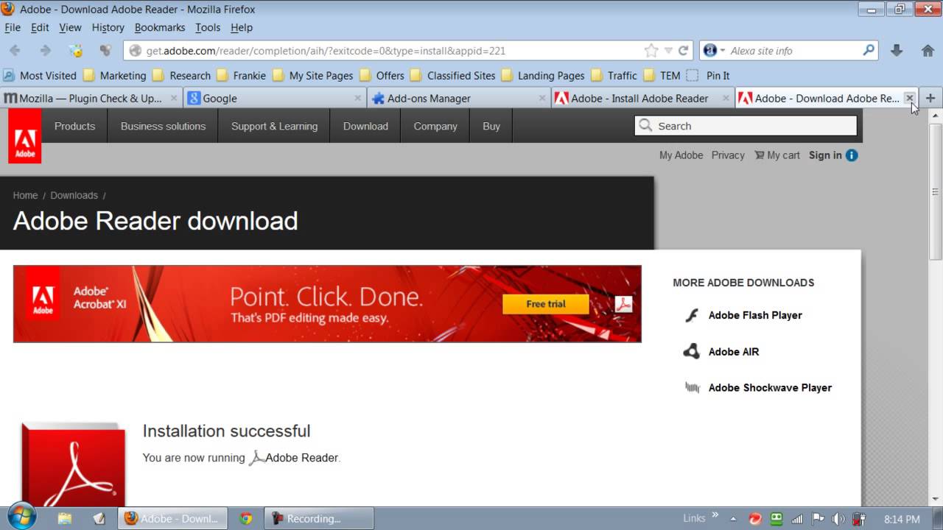Open the TEM bookmark folder
943x530 pixels.
(x=662, y=75)
